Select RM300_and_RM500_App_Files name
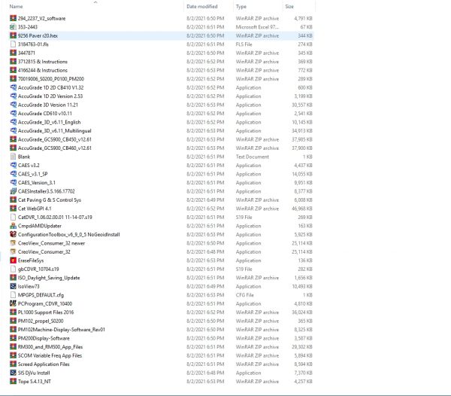Image resolution: width=451 pixels, height=396 pixels. coord(50,346)
